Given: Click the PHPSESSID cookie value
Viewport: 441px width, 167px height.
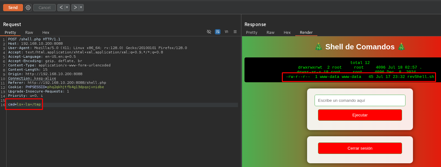Looking at the screenshot, I should (76, 87).
